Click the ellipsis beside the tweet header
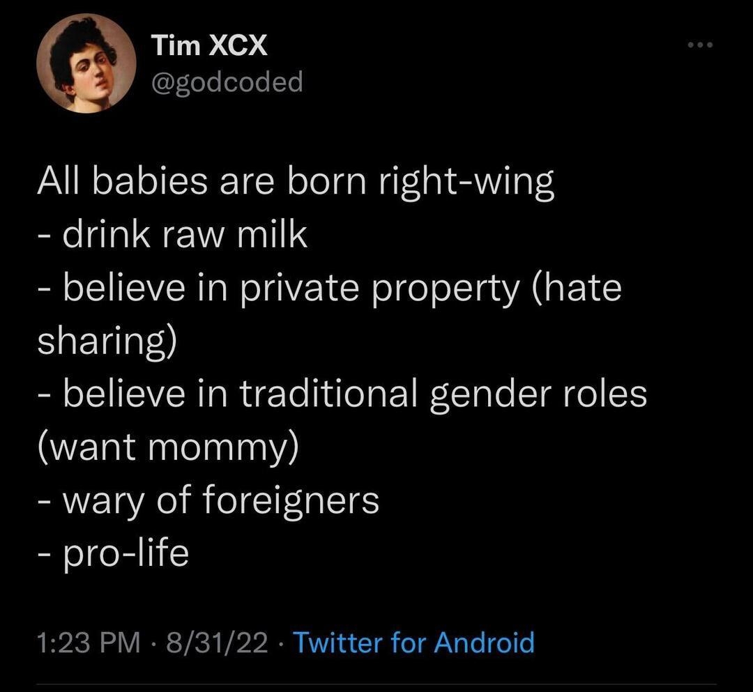Viewport: 753px width, 692px height. pos(701,43)
